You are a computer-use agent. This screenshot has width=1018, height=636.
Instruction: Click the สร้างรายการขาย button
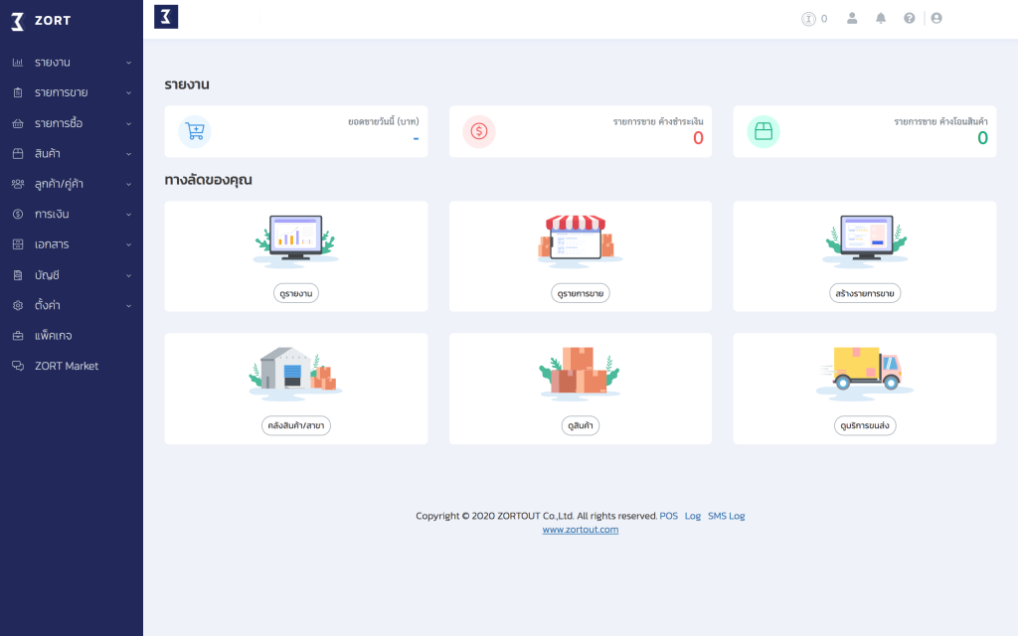(864, 293)
